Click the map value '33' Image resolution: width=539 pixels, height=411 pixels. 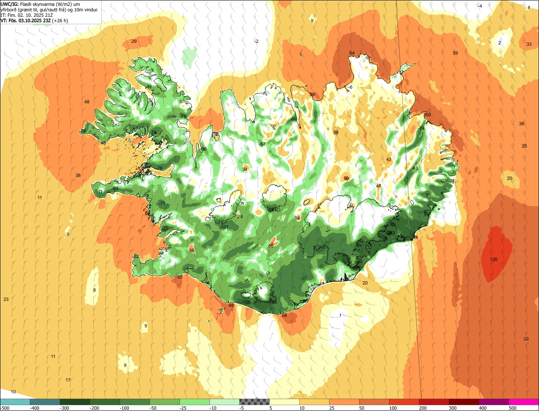coord(529,44)
